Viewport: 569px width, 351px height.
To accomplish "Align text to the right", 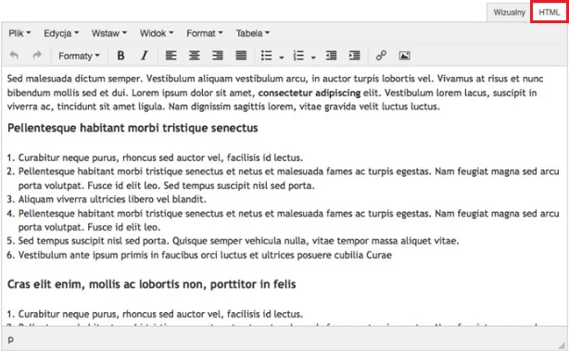I will [218, 56].
